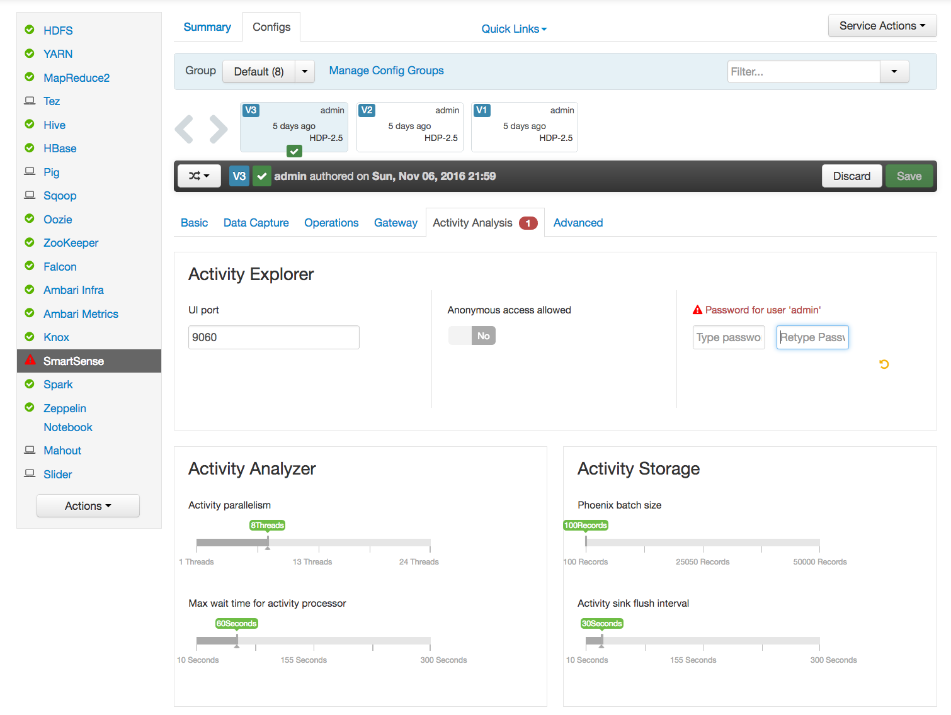Open the Actions dropdown in the sidebar
The image size is (951, 715).
point(88,505)
